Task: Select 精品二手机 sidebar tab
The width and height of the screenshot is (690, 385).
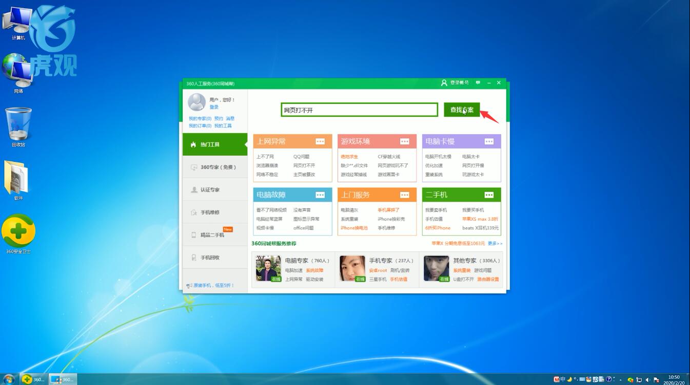Action: (215, 234)
